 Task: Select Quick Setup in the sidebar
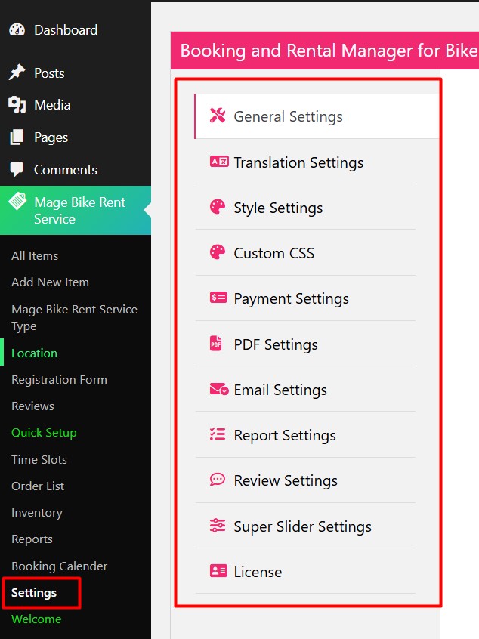(x=44, y=433)
